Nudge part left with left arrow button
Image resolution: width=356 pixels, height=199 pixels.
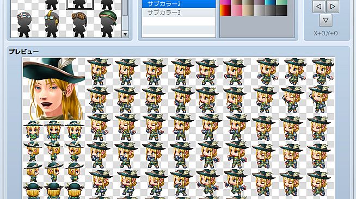(319, 7)
